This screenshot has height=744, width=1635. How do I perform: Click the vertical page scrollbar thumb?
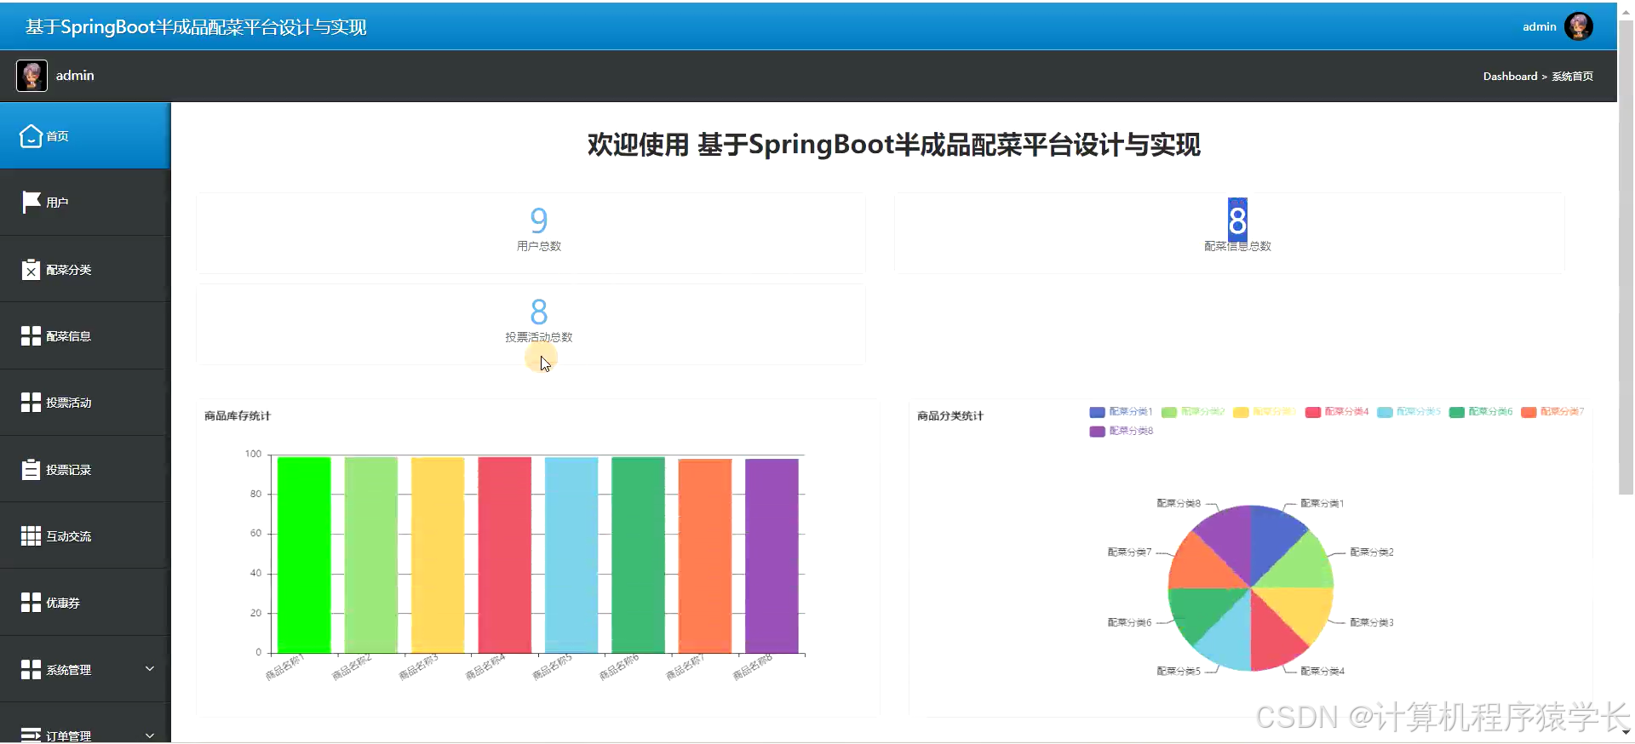[1626, 255]
